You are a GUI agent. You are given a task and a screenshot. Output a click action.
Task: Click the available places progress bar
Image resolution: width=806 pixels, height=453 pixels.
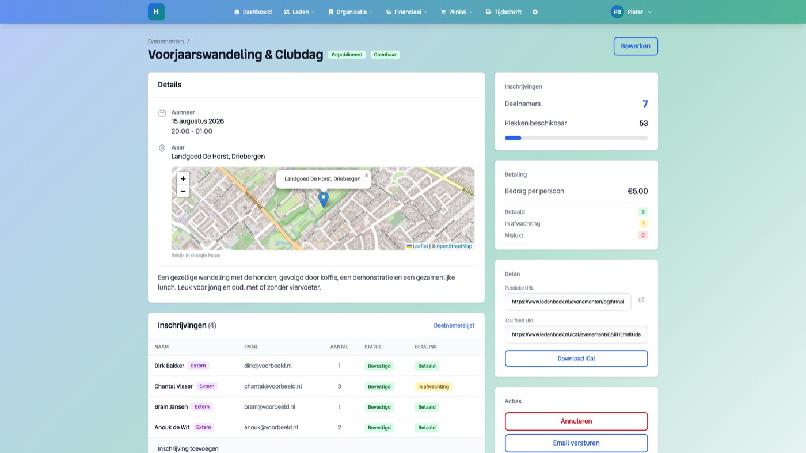(x=576, y=138)
